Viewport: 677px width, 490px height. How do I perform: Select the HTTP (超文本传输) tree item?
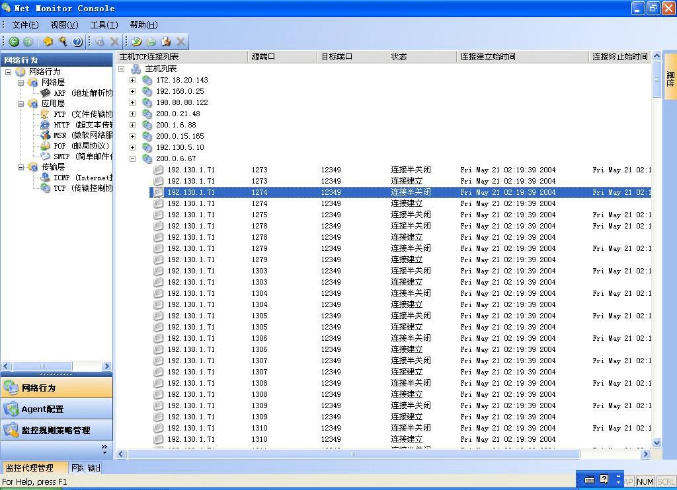(83, 125)
